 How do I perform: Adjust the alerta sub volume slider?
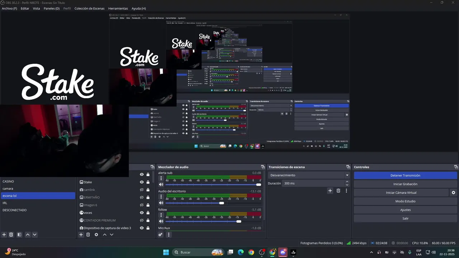(259, 185)
